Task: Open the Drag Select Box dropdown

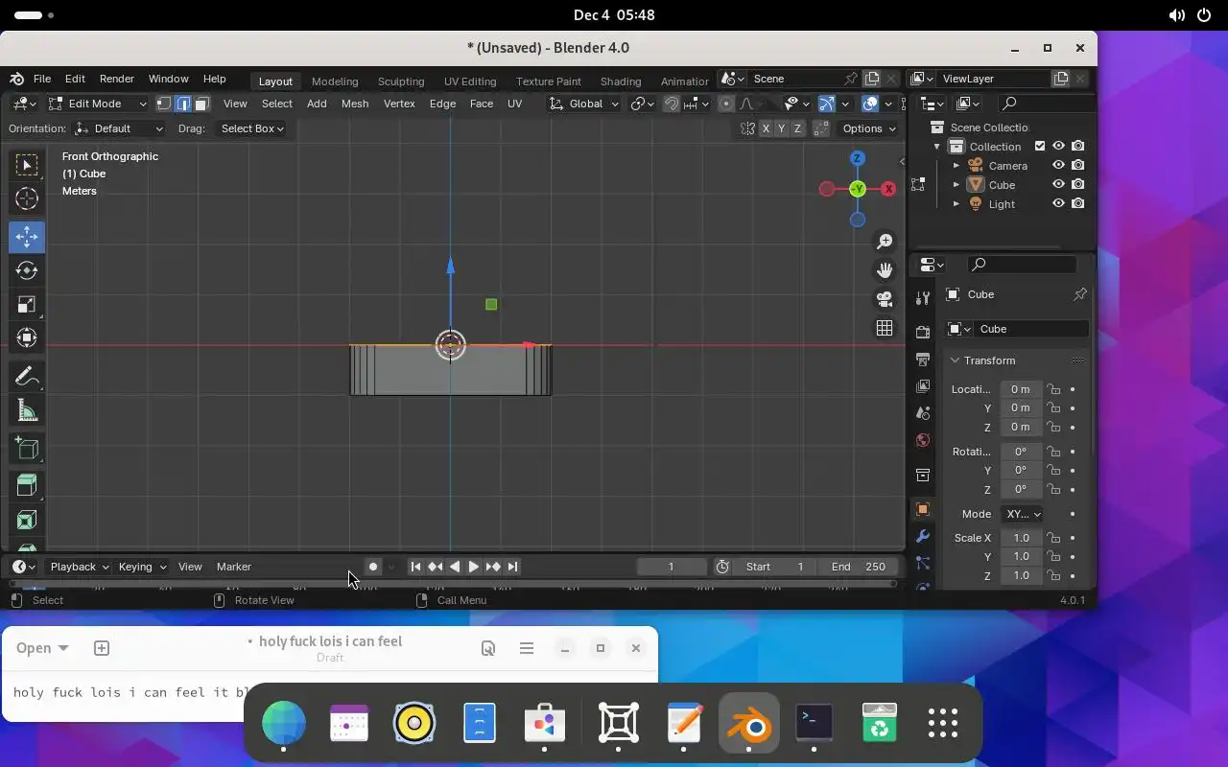Action: [x=250, y=128]
